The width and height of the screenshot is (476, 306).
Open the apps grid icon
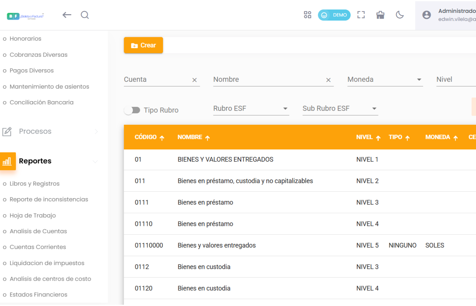click(x=307, y=15)
